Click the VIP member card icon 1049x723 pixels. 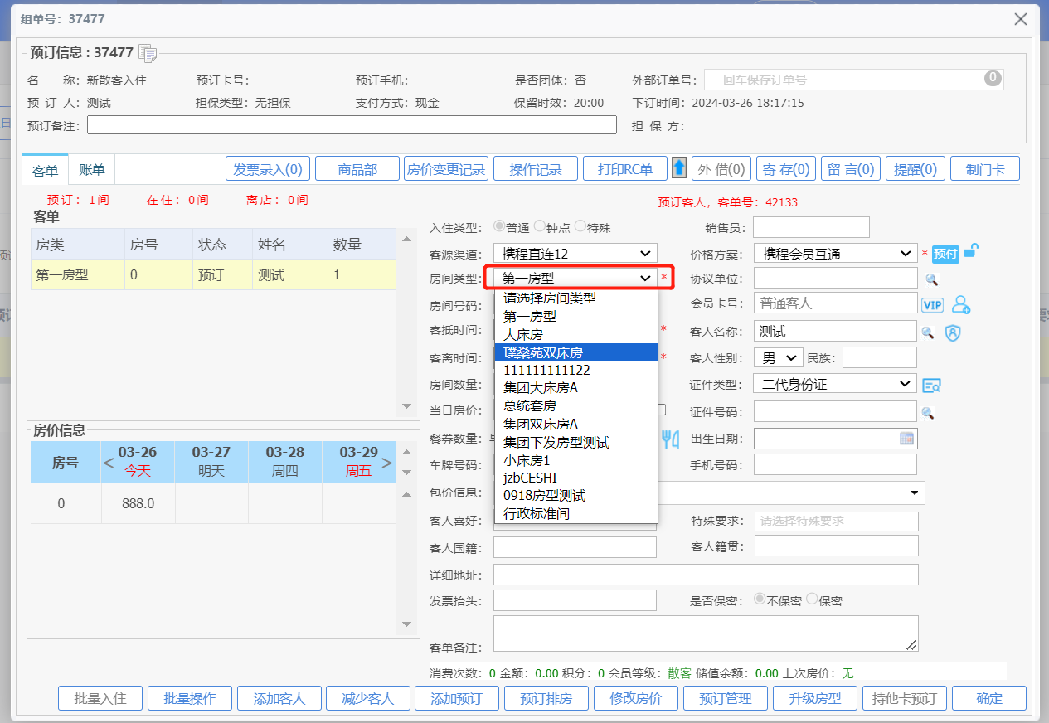933,305
